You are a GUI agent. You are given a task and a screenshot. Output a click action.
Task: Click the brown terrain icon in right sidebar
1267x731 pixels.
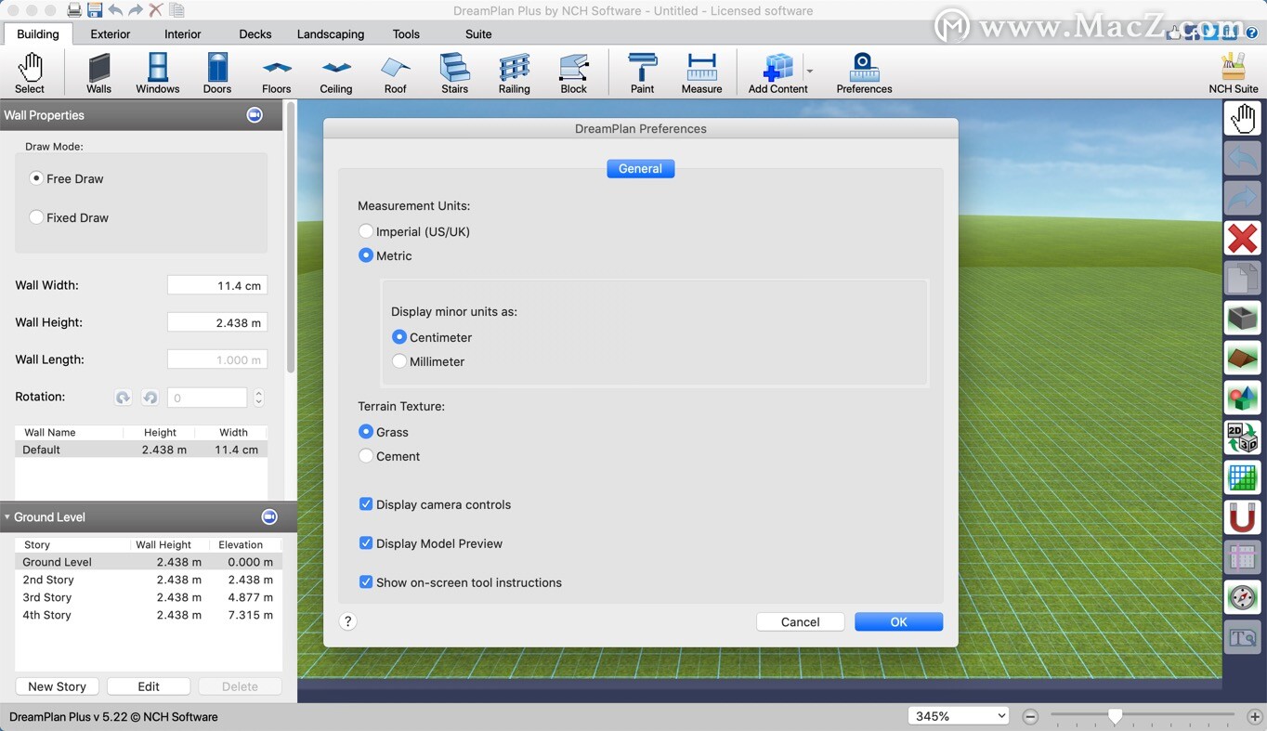(x=1243, y=358)
